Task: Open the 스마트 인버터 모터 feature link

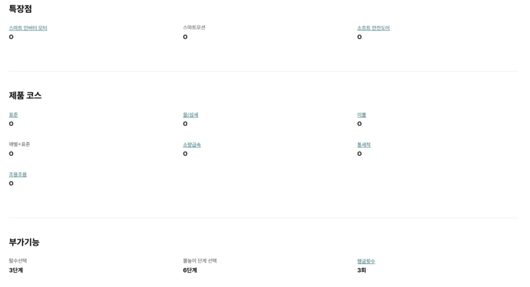Action: (28, 28)
